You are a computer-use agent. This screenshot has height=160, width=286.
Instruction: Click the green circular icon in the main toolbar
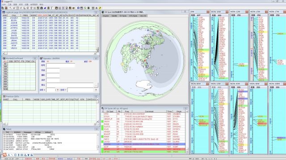(x=85, y=8)
